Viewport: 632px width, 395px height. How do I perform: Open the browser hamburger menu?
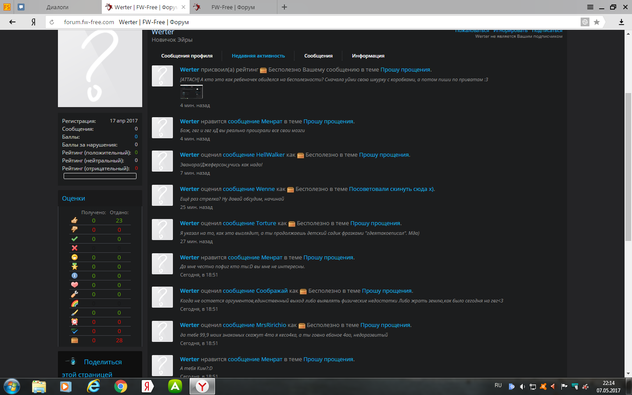click(590, 7)
